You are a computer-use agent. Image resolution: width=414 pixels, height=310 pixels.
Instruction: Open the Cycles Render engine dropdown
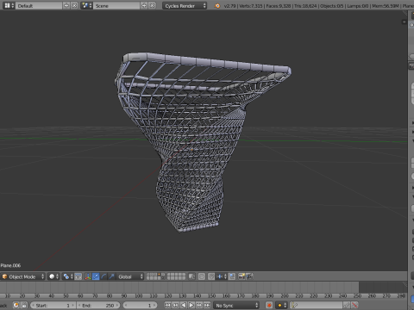185,5
